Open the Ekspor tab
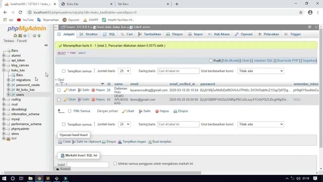The width and height of the screenshot is (323, 182). click(175, 34)
